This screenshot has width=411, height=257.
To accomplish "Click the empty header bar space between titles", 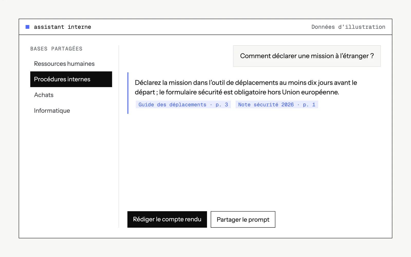I will (x=200, y=27).
